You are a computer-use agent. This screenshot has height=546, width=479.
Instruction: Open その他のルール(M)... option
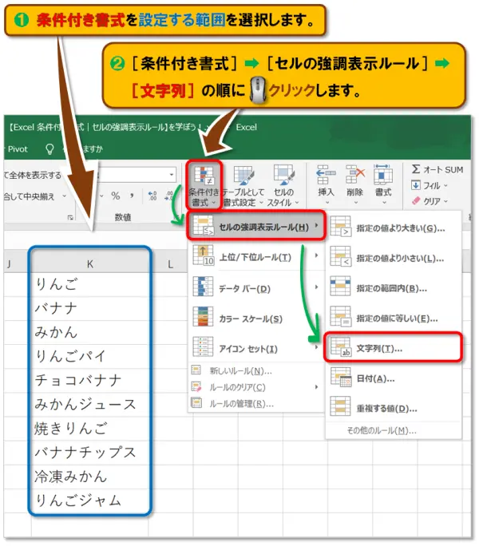click(x=394, y=431)
